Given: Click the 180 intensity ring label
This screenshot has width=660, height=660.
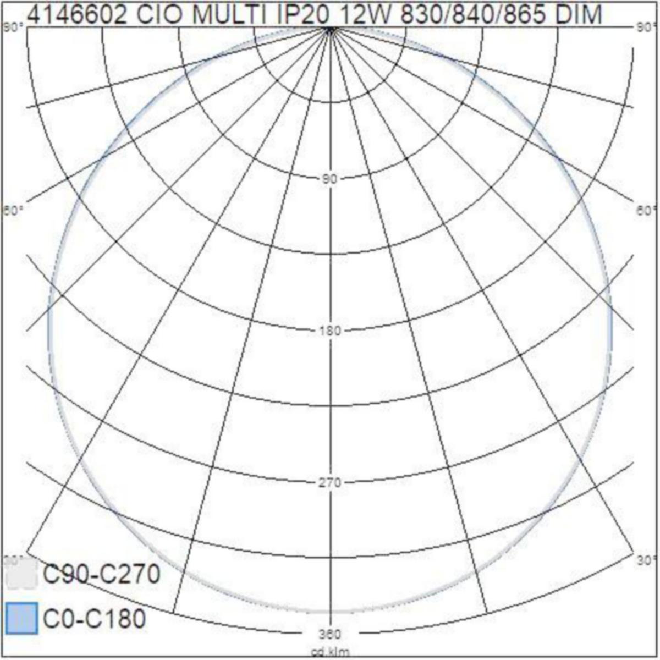Looking at the screenshot, I should [330, 331].
